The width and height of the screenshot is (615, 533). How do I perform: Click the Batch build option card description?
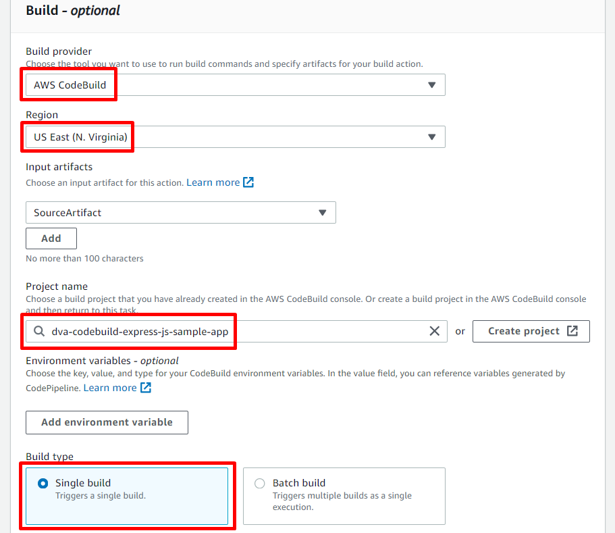(x=342, y=501)
